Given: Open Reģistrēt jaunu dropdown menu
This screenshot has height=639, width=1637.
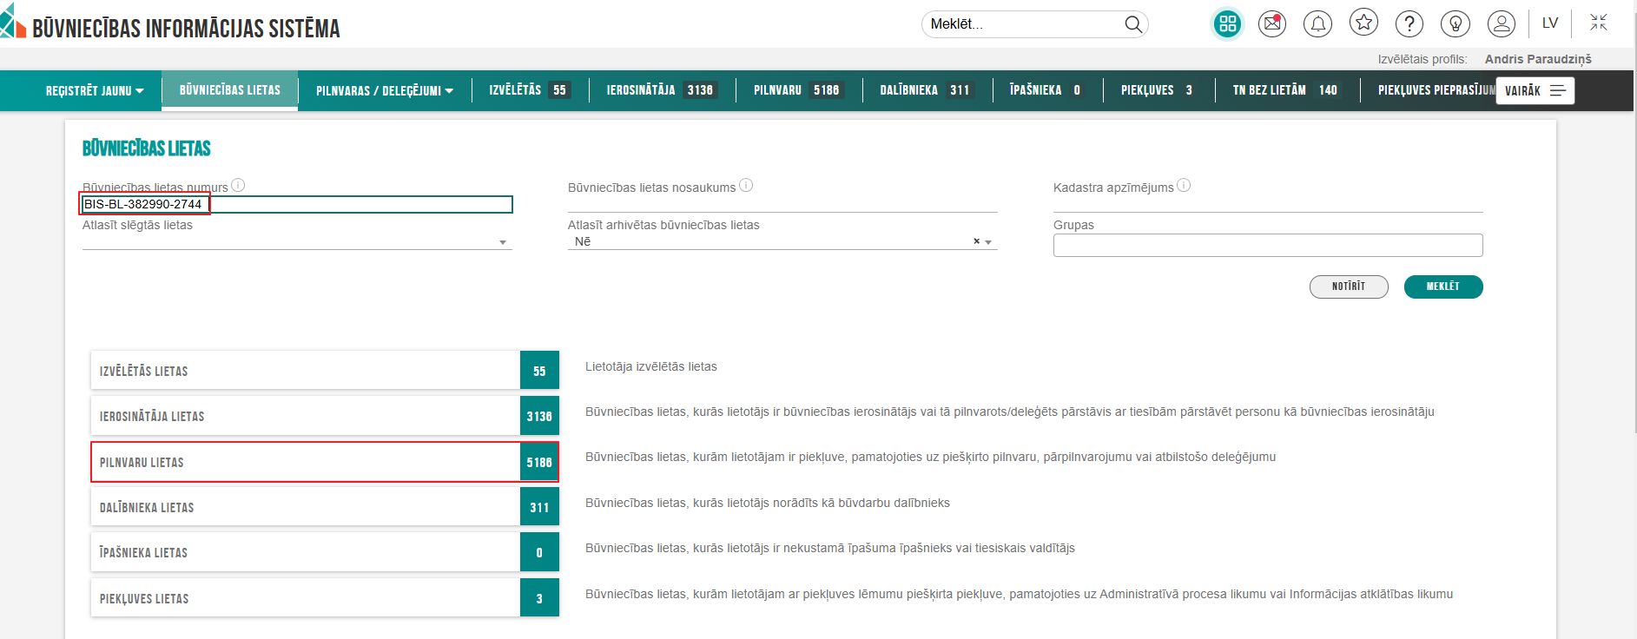Looking at the screenshot, I should click(x=95, y=90).
